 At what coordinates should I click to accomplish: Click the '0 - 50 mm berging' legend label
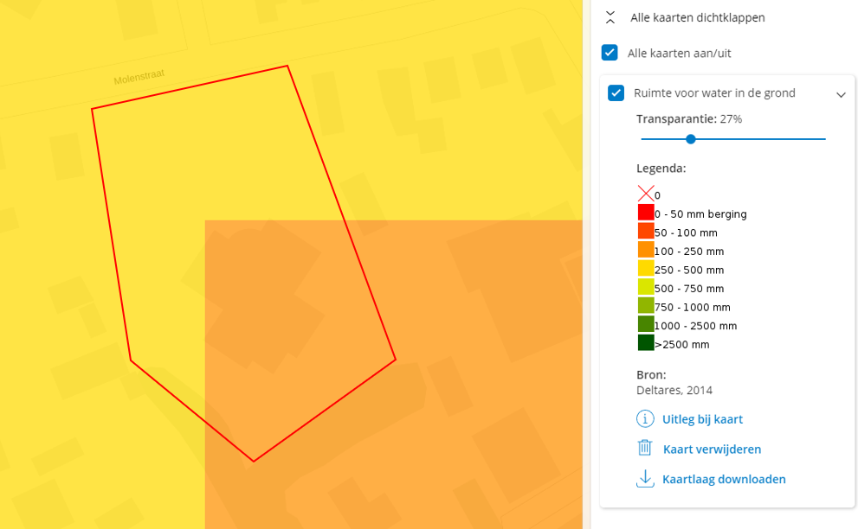point(700,214)
